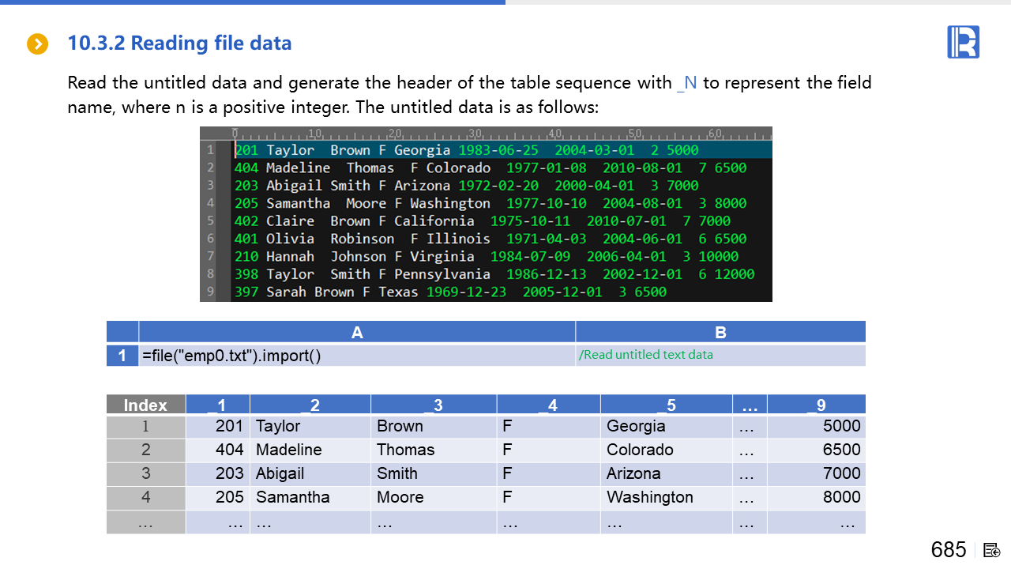1011x569 pixels.
Task: Click the Madeline cell in row 2
Action: pyautogui.click(x=289, y=450)
